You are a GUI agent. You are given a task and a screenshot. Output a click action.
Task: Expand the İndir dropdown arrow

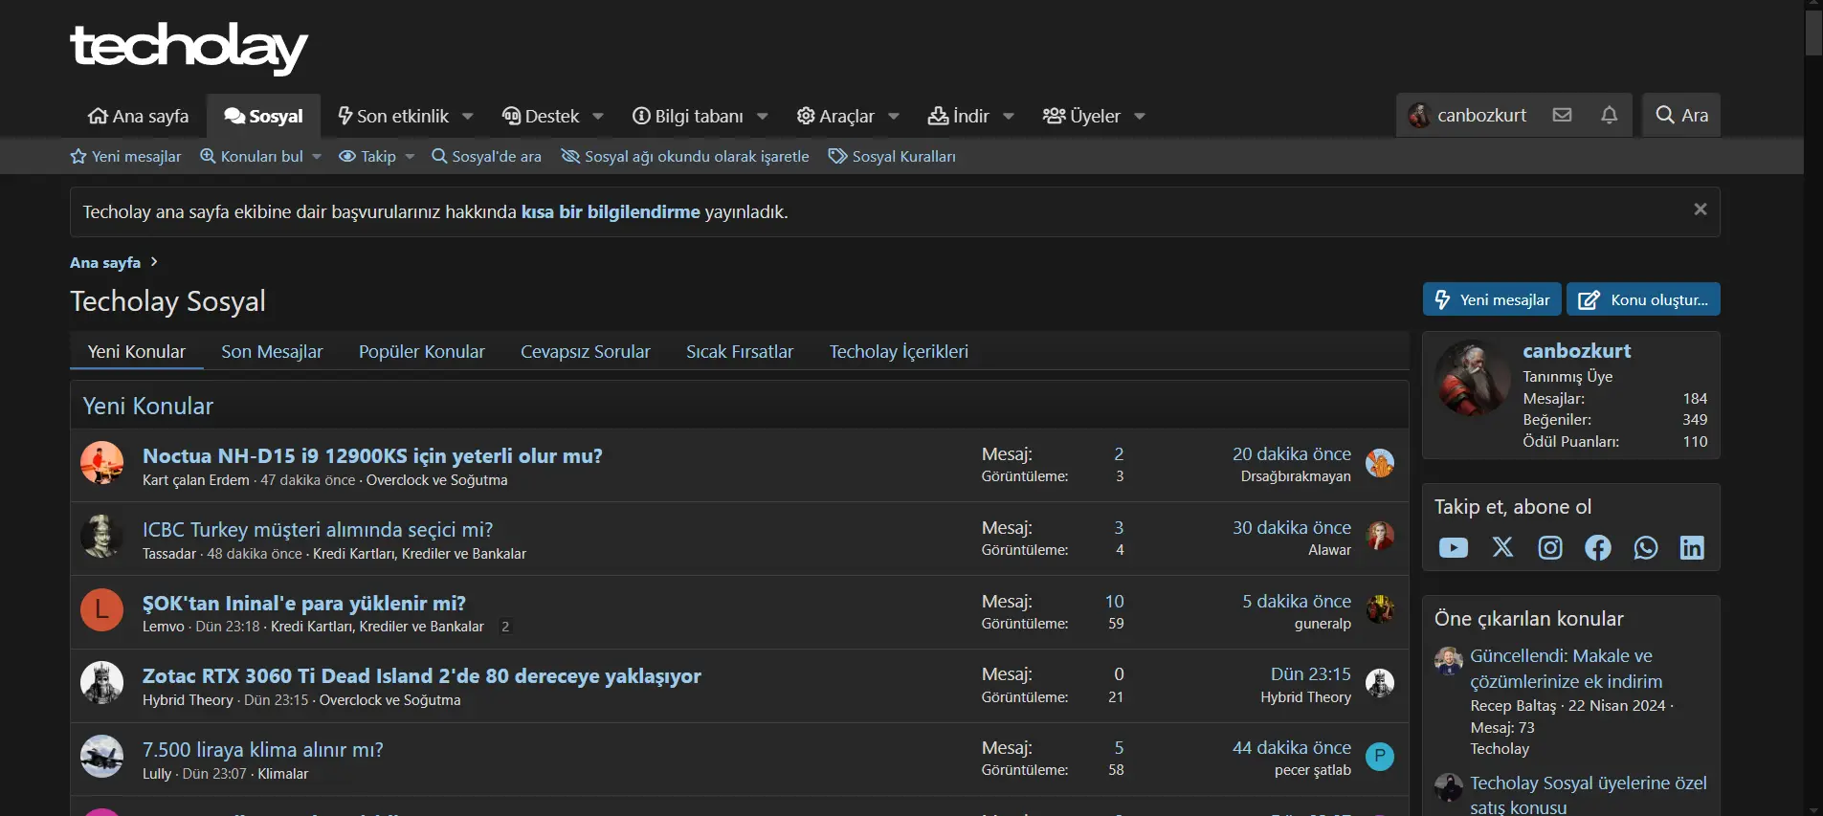pyautogui.click(x=1009, y=117)
